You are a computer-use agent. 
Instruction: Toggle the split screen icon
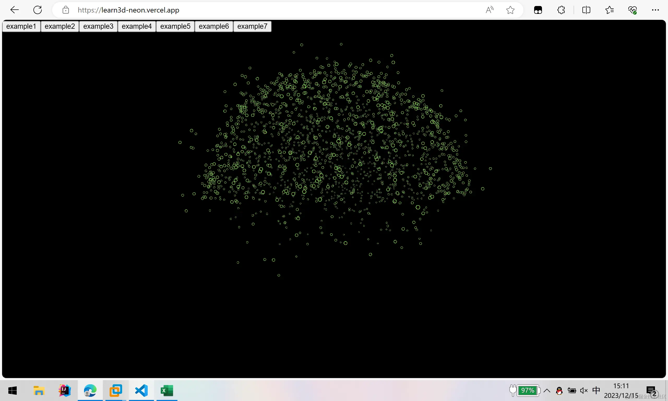586,10
